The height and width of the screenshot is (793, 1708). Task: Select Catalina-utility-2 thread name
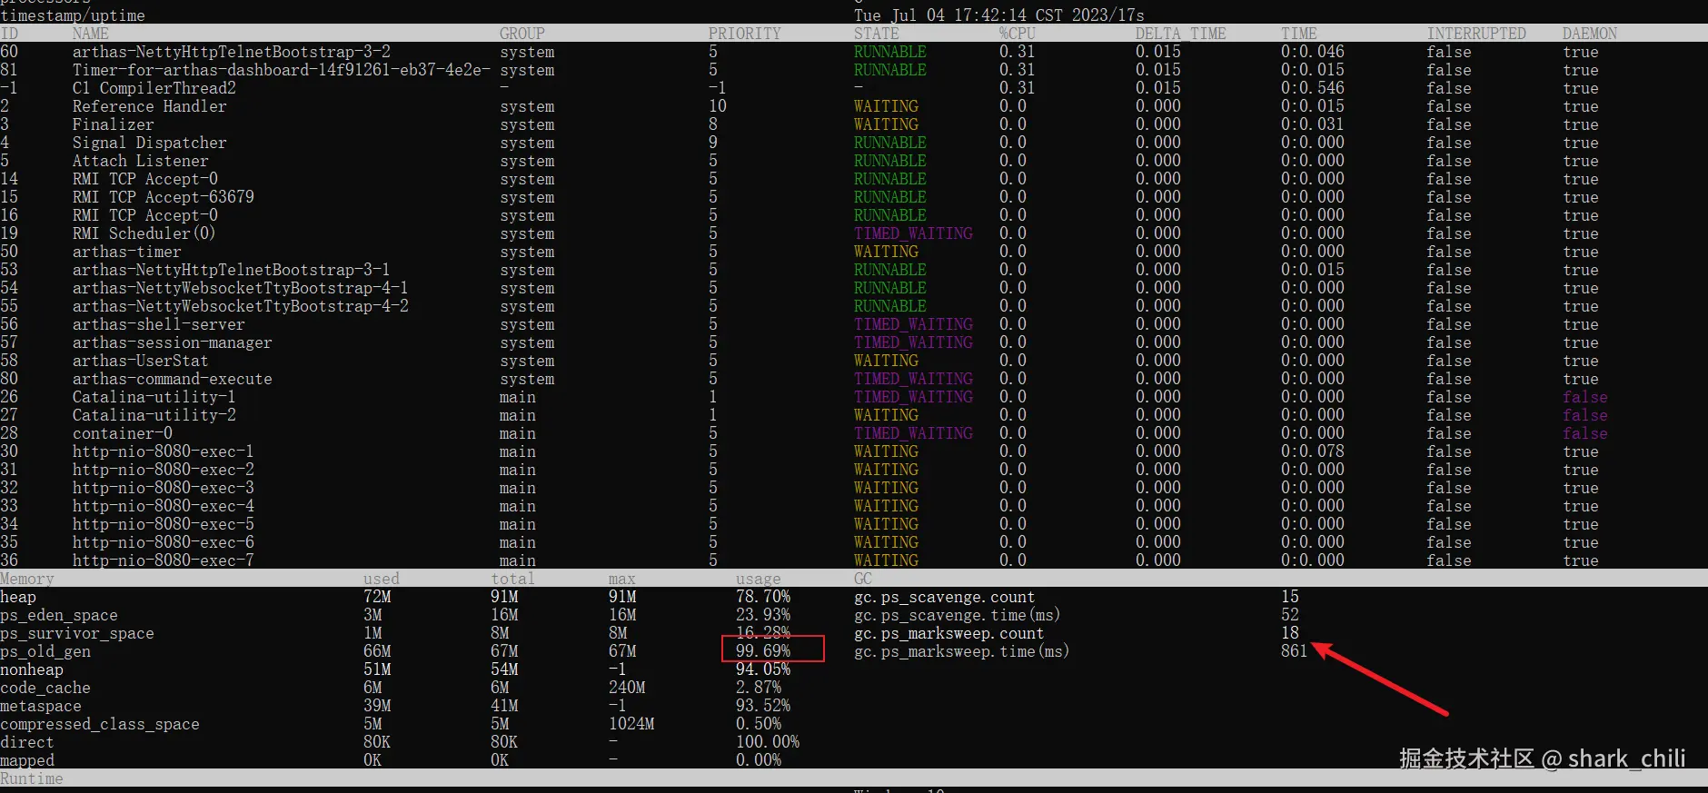(x=154, y=415)
